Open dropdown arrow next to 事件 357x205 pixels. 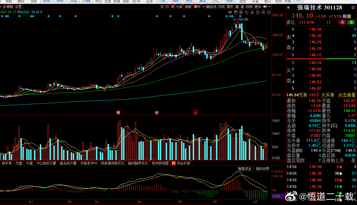pyautogui.click(x=204, y=7)
